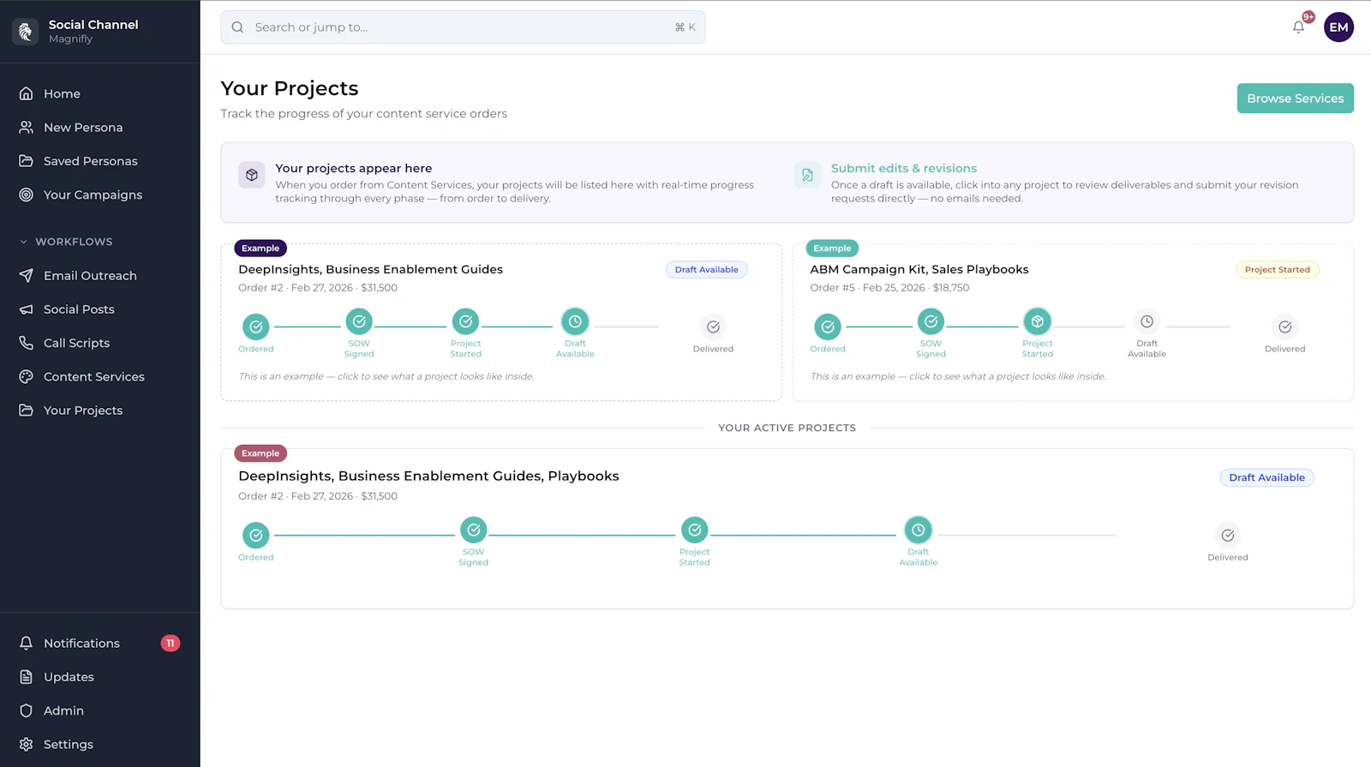Click the Social Channel logo icon

click(x=26, y=32)
